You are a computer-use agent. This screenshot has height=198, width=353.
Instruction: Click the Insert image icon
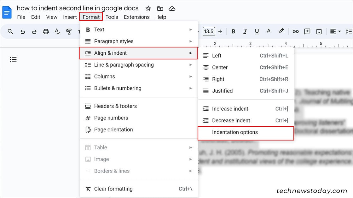point(319,32)
